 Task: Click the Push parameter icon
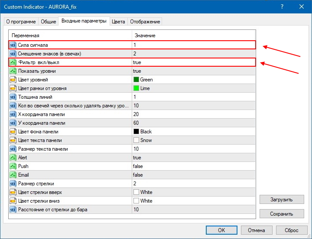(x=13, y=166)
